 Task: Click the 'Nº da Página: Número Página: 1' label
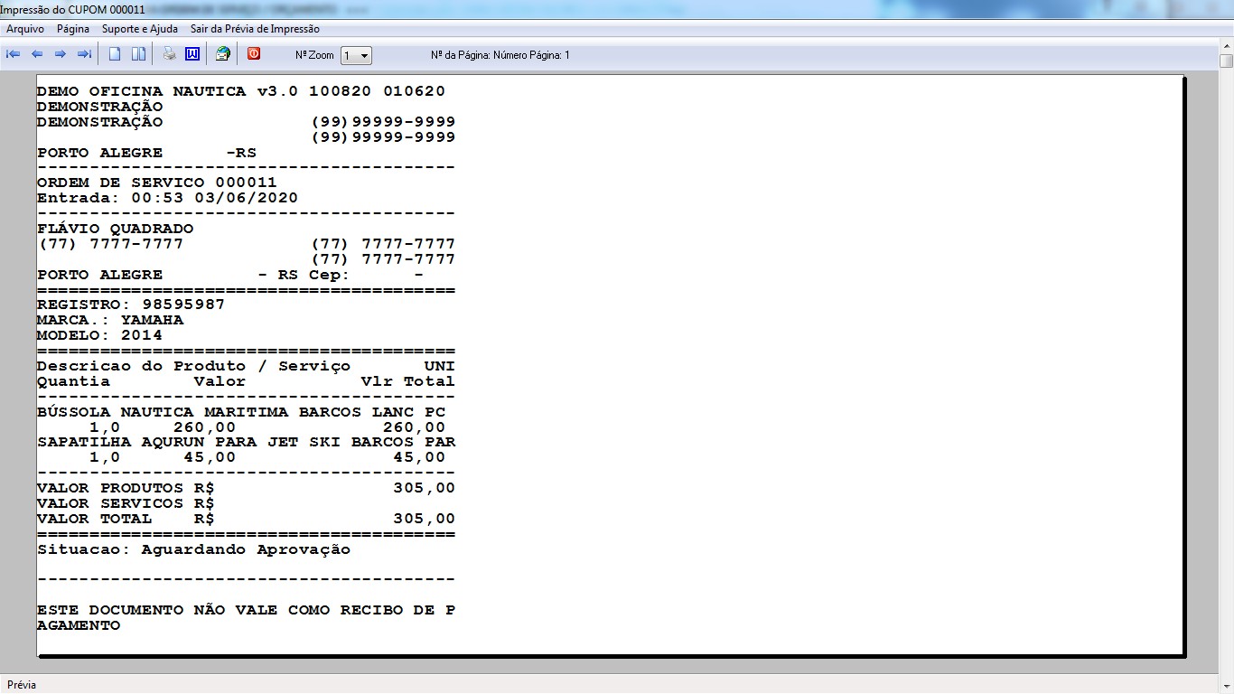point(500,55)
